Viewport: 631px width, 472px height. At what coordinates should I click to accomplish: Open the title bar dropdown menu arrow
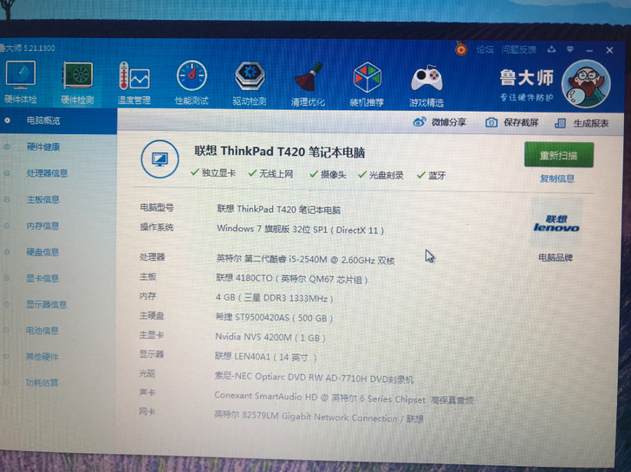coord(570,49)
